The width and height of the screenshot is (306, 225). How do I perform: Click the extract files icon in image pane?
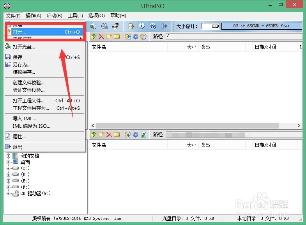point(128,37)
